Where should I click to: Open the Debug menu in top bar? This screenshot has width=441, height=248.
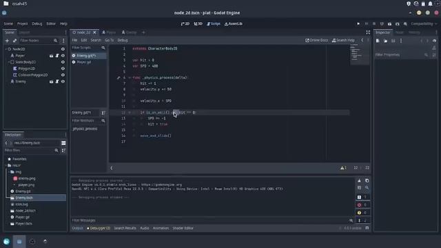click(x=37, y=24)
